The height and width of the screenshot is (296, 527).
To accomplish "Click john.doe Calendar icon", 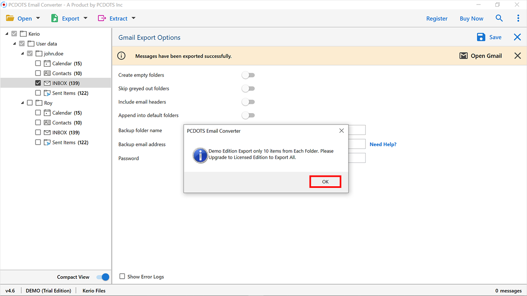I will coord(47,63).
